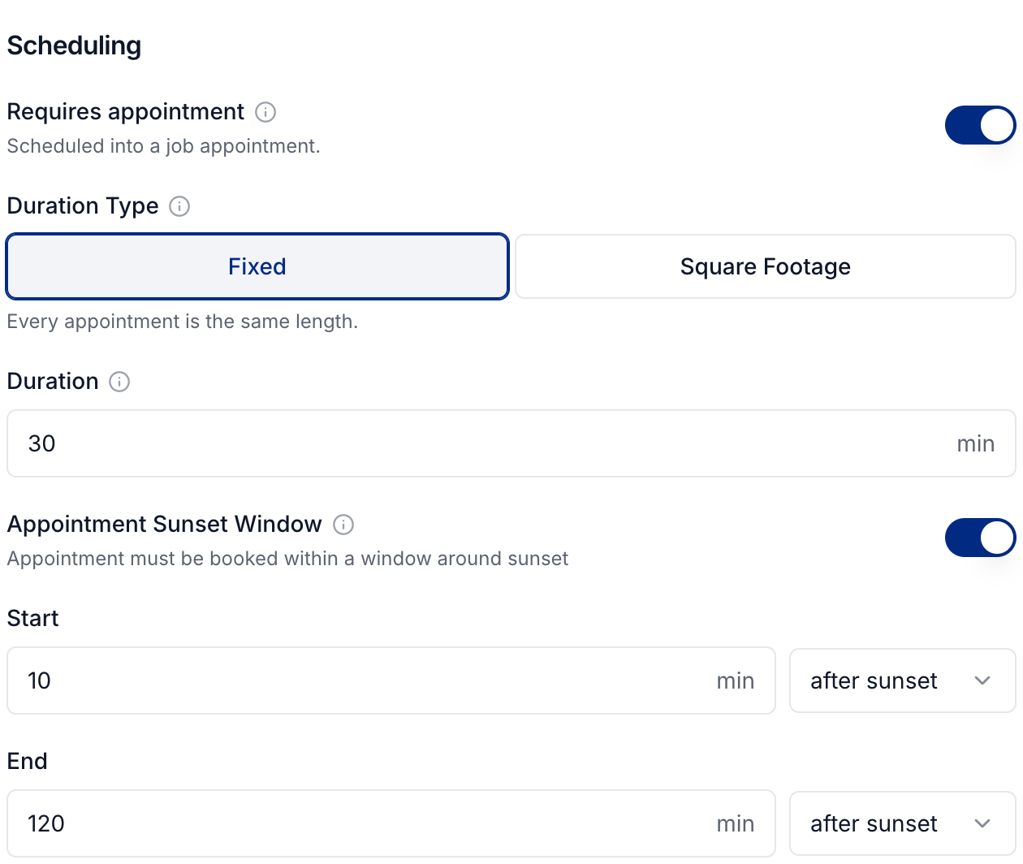Open End after sunset dropdown

(x=903, y=823)
